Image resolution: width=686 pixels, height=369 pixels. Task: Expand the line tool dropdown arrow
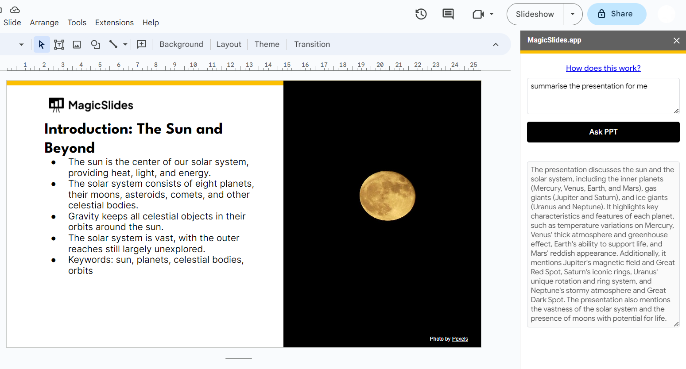click(125, 44)
